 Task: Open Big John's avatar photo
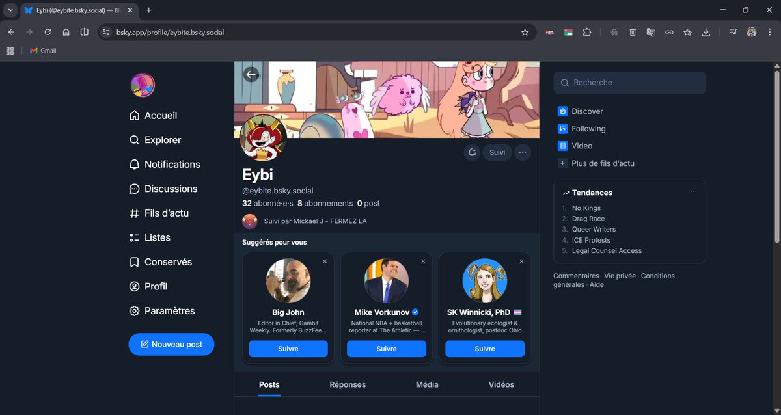pyautogui.click(x=288, y=281)
